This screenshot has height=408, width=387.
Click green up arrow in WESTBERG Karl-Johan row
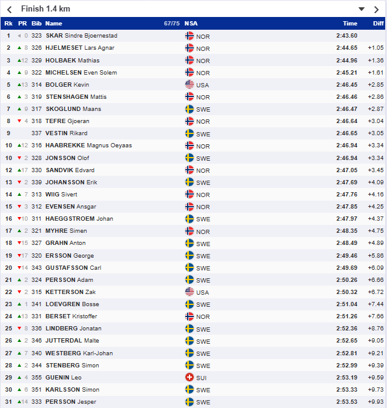tap(19, 353)
